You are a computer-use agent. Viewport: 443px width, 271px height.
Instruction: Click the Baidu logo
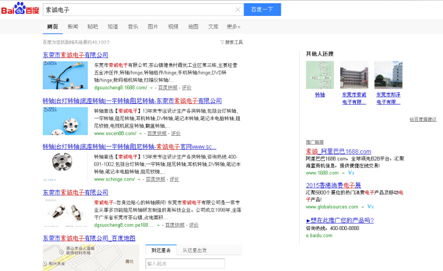[x=20, y=8]
